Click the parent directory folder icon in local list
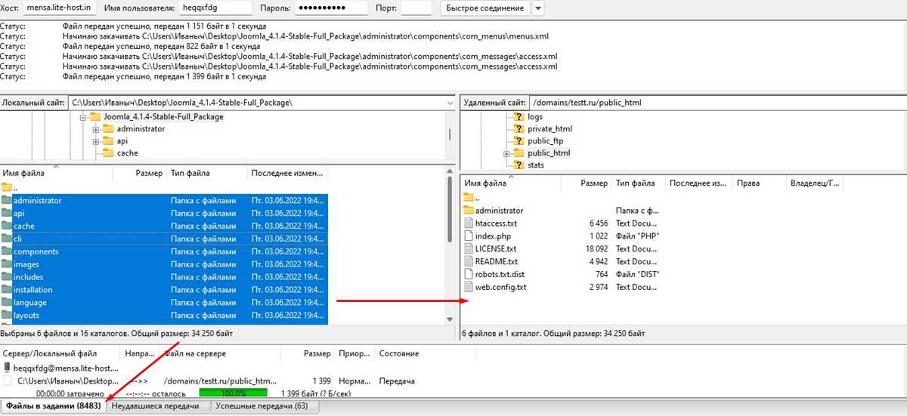 click(7, 187)
